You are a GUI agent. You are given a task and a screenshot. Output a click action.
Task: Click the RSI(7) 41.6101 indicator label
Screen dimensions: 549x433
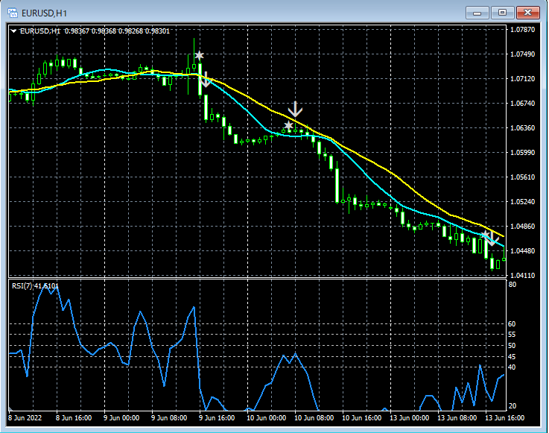coord(35,286)
